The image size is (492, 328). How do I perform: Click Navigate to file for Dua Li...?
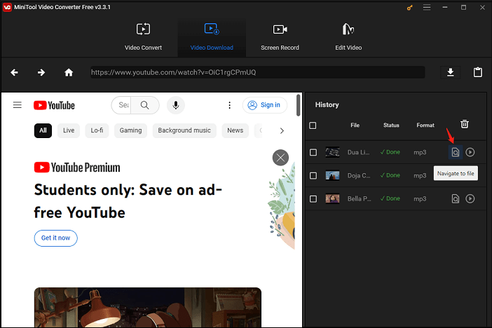pos(455,152)
